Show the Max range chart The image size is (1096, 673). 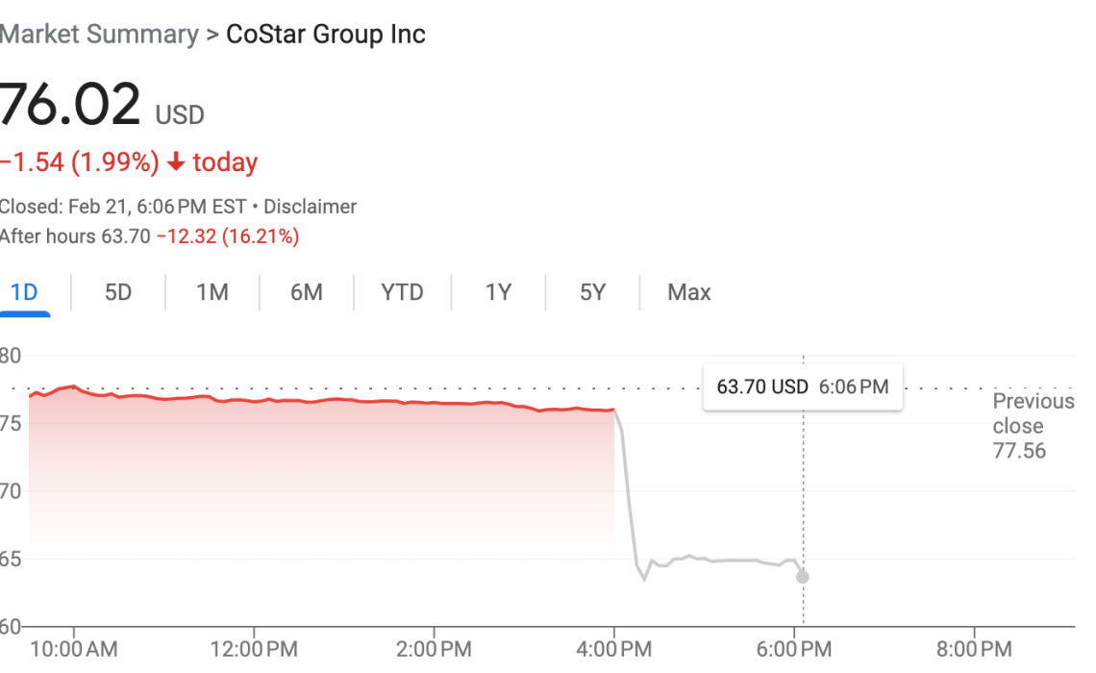[688, 292]
